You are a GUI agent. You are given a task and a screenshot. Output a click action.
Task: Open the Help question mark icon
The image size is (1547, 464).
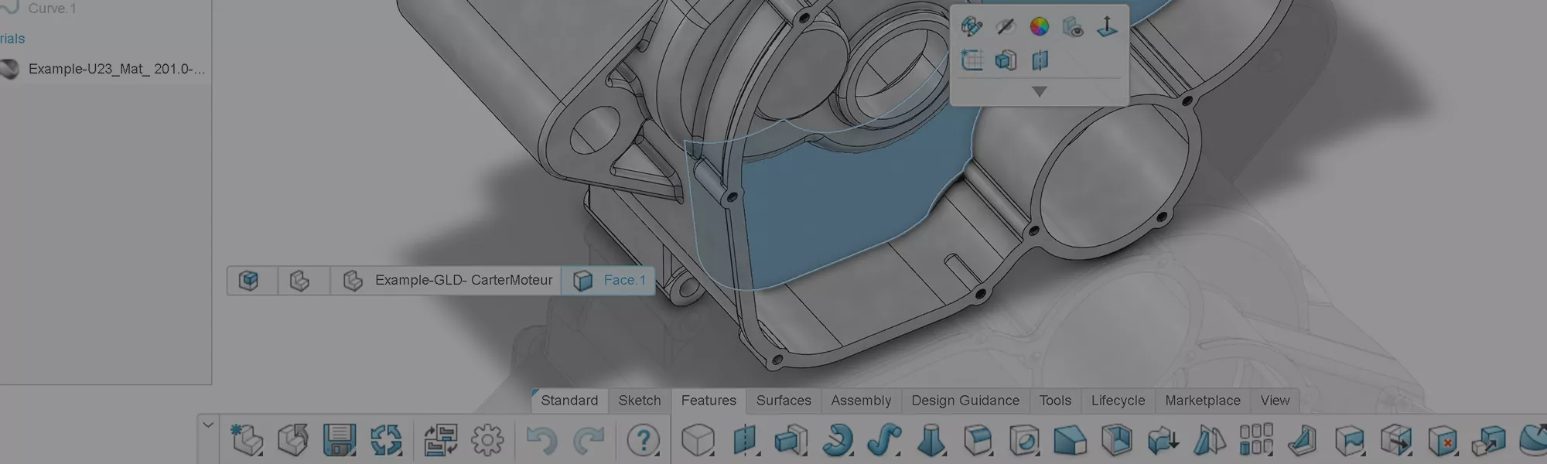(644, 440)
